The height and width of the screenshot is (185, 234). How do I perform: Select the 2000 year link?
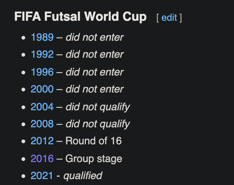pos(42,89)
